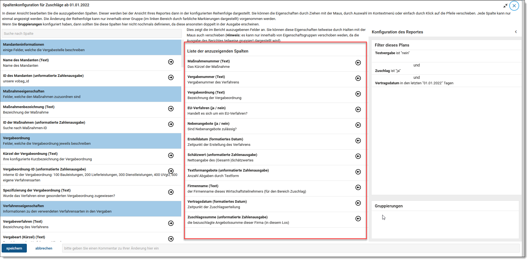Remove 'Firmenname' column left arrow
529x261 pixels.
[x=358, y=187]
